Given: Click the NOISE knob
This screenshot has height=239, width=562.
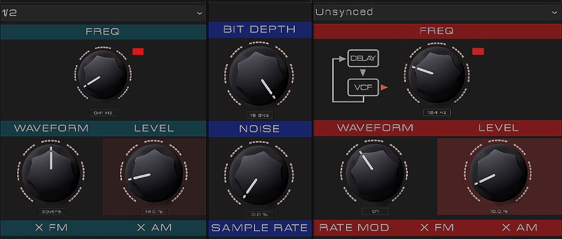Looking at the screenshot, I should pyautogui.click(x=259, y=176).
